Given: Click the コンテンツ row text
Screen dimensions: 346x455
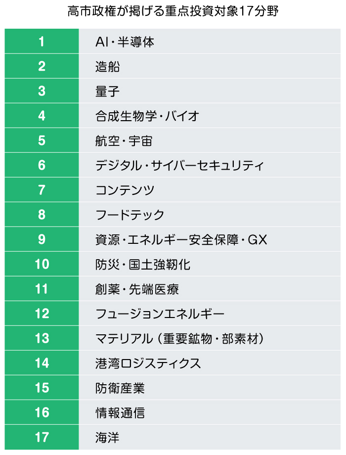Looking at the screenshot, I should (125, 190).
